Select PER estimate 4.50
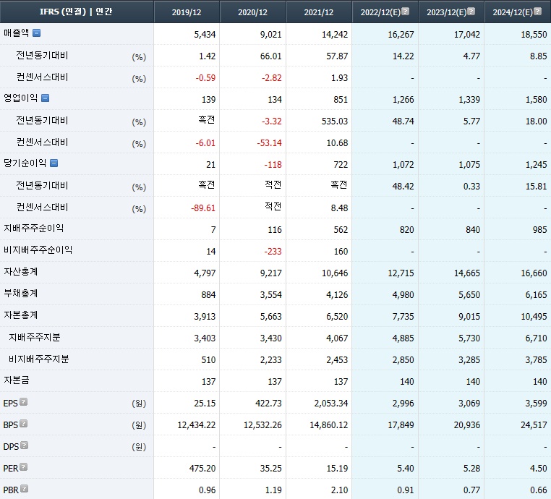Screen dimensions: 551x499 pyautogui.click(x=539, y=469)
